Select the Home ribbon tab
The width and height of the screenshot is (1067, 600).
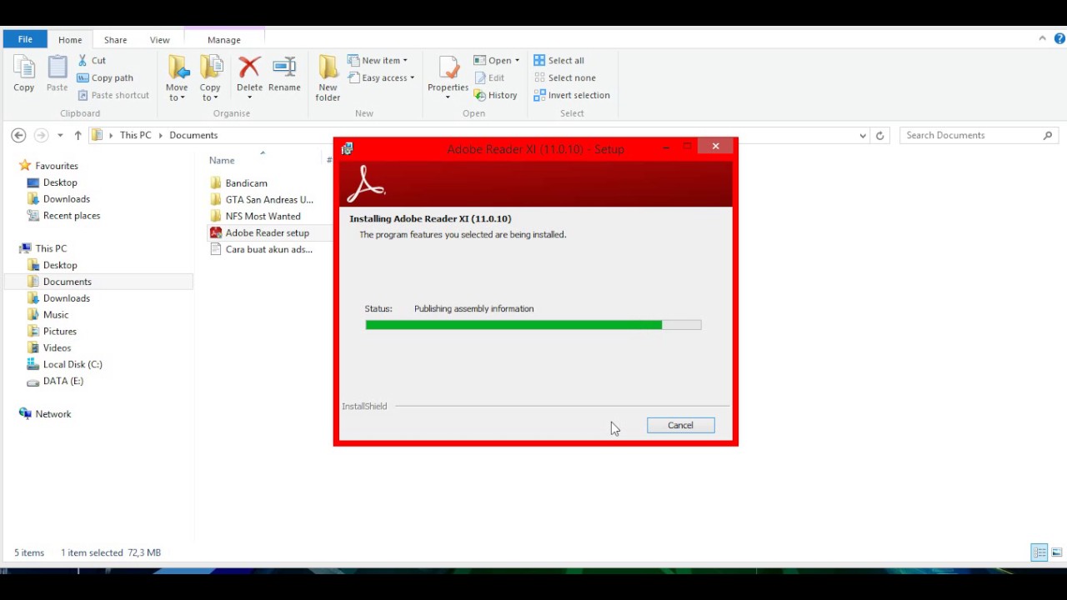(x=70, y=40)
